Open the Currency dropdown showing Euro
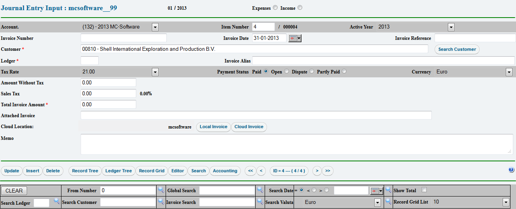The width and height of the screenshot is (516, 209). [x=473, y=72]
